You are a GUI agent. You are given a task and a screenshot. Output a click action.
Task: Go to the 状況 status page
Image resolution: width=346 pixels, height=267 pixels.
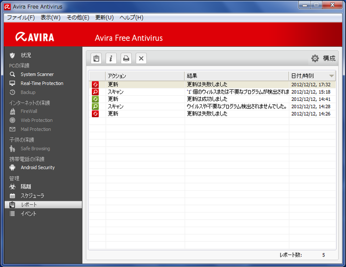coord(26,55)
